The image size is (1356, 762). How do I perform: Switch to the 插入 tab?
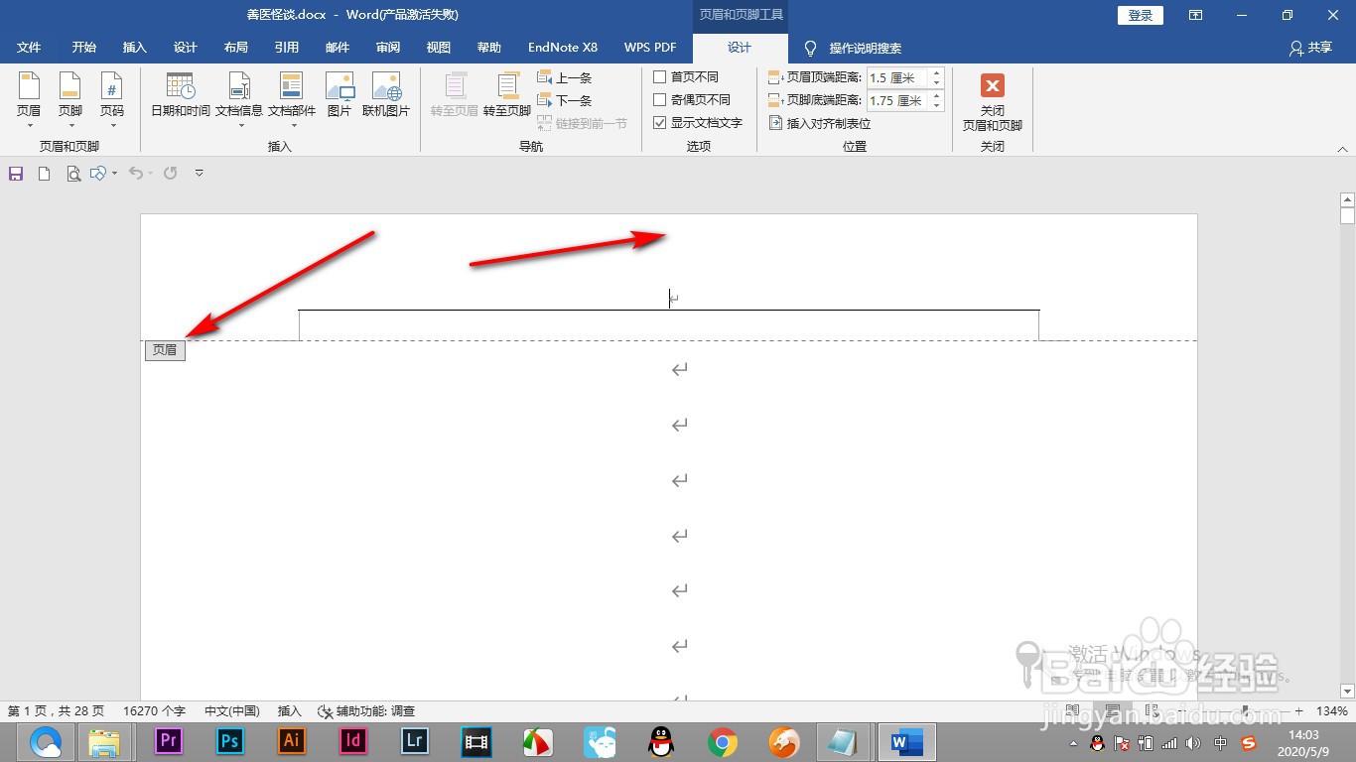click(x=135, y=48)
